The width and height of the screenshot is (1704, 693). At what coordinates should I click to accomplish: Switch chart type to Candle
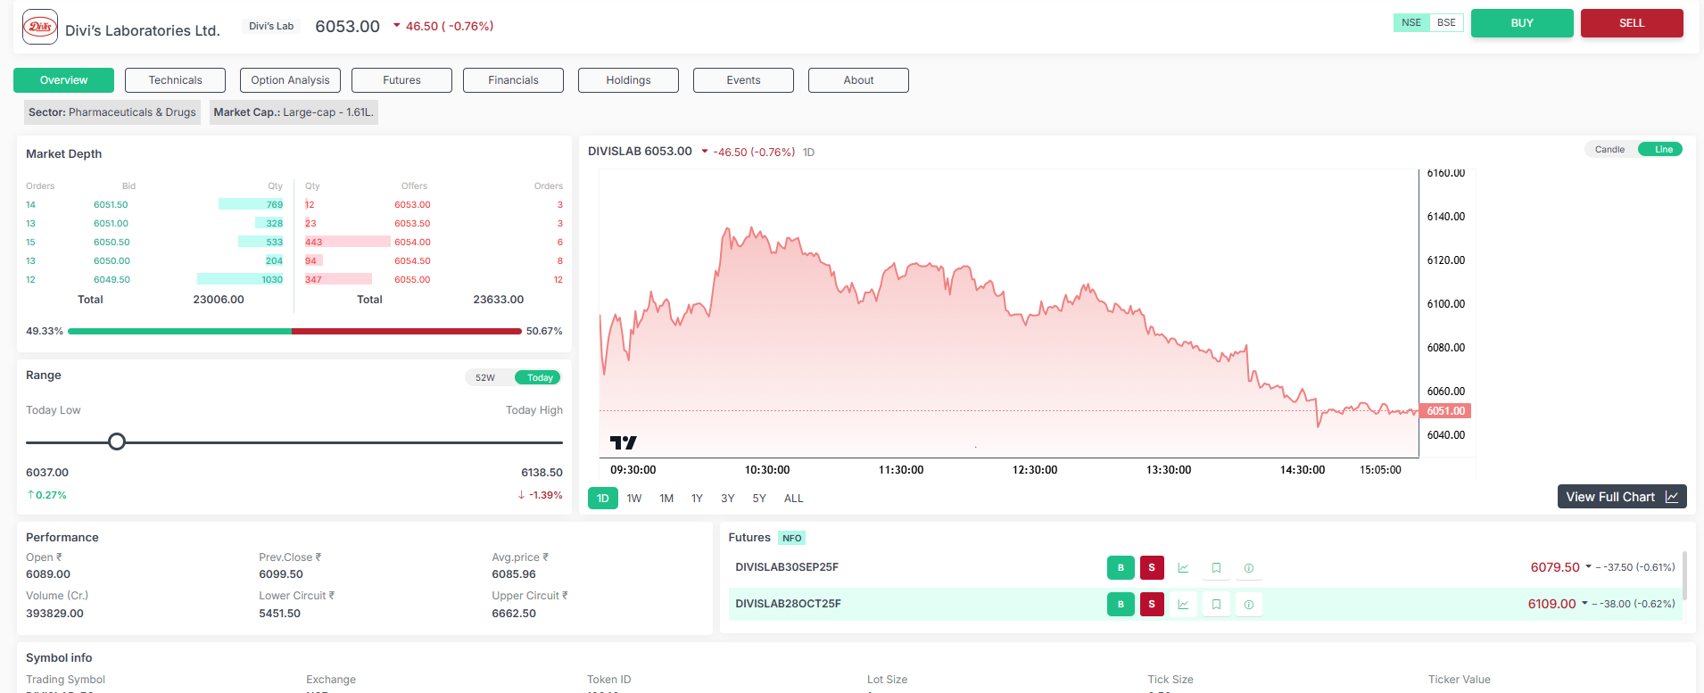(x=1609, y=150)
